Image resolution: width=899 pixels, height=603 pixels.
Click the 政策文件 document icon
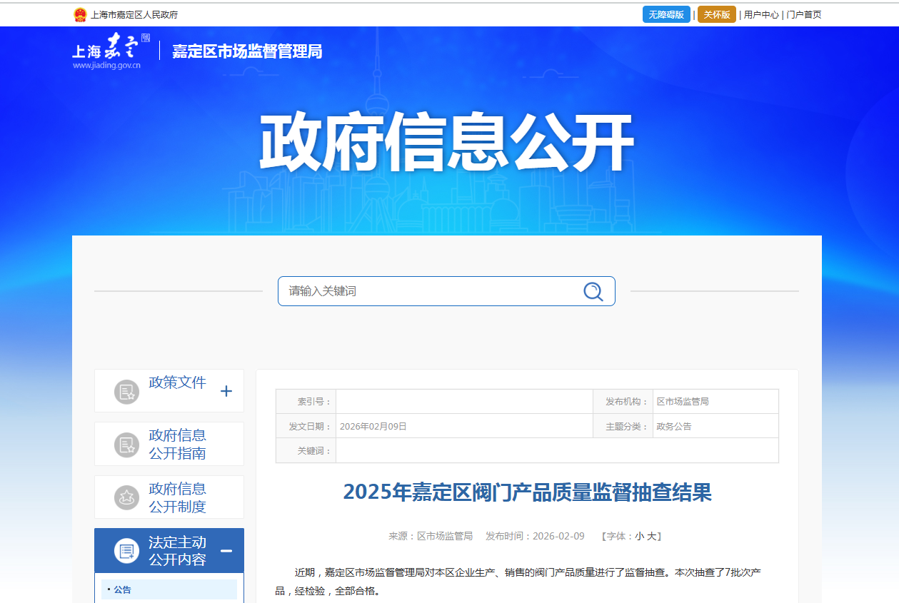[x=126, y=390]
